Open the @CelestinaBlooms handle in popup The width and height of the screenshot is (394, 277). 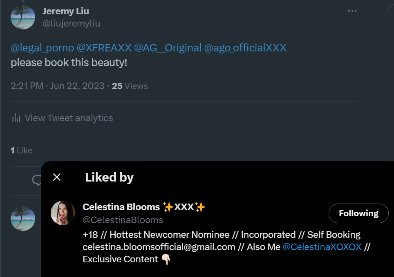click(123, 220)
